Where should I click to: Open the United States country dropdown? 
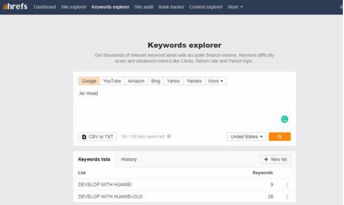(246, 136)
